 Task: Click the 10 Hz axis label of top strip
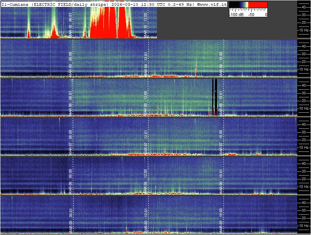(304, 30)
